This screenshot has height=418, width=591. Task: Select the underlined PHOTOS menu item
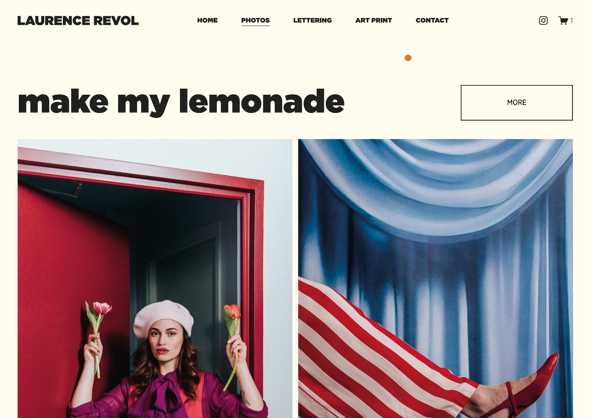[255, 21]
